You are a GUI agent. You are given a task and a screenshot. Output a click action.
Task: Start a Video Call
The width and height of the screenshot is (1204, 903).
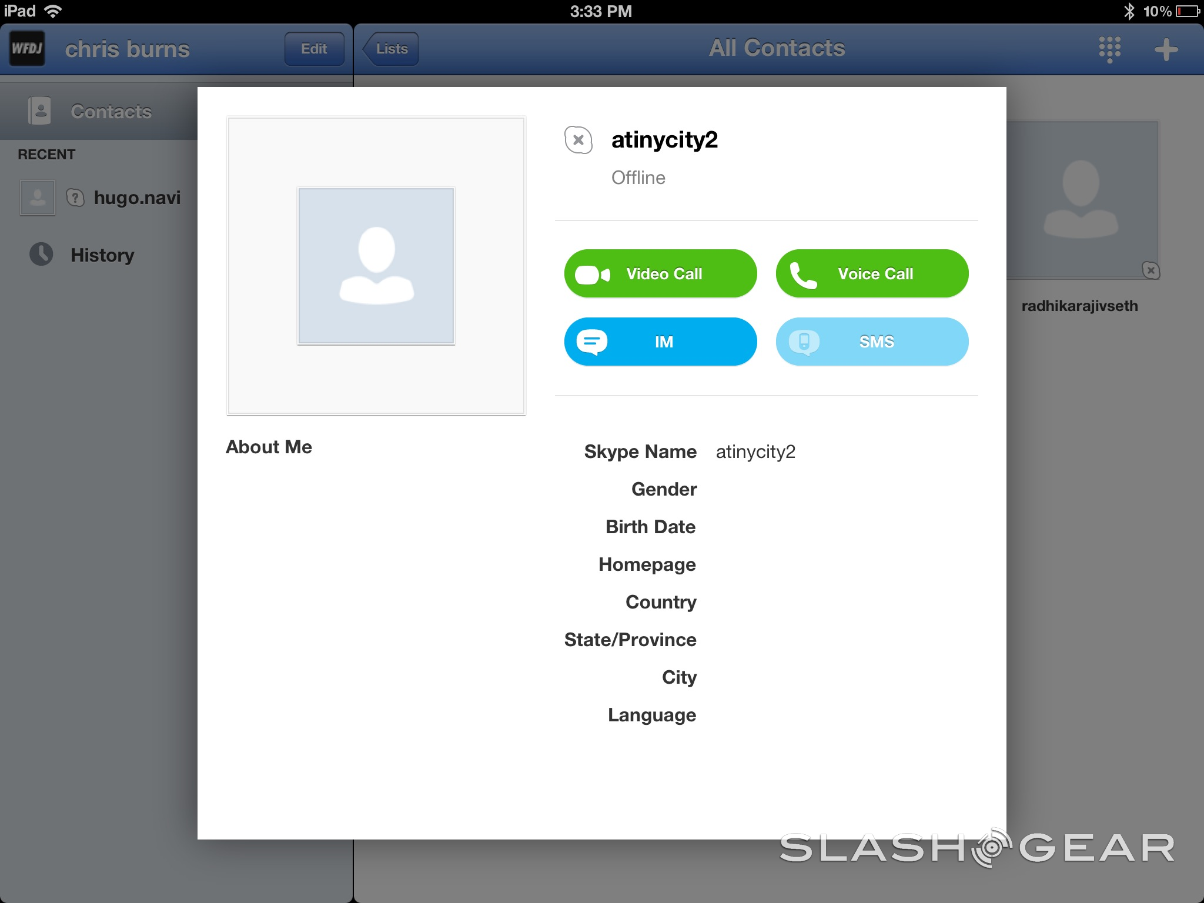tap(660, 274)
